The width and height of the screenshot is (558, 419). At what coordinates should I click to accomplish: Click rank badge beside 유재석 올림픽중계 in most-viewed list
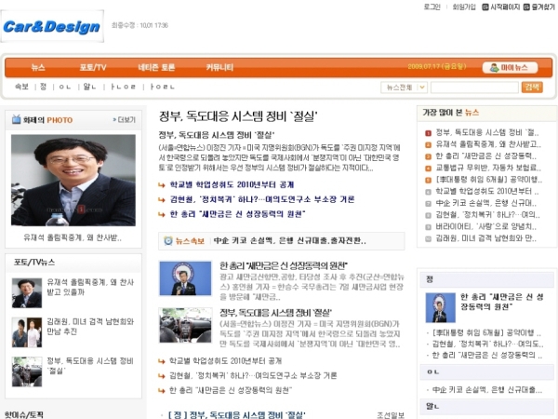click(428, 145)
